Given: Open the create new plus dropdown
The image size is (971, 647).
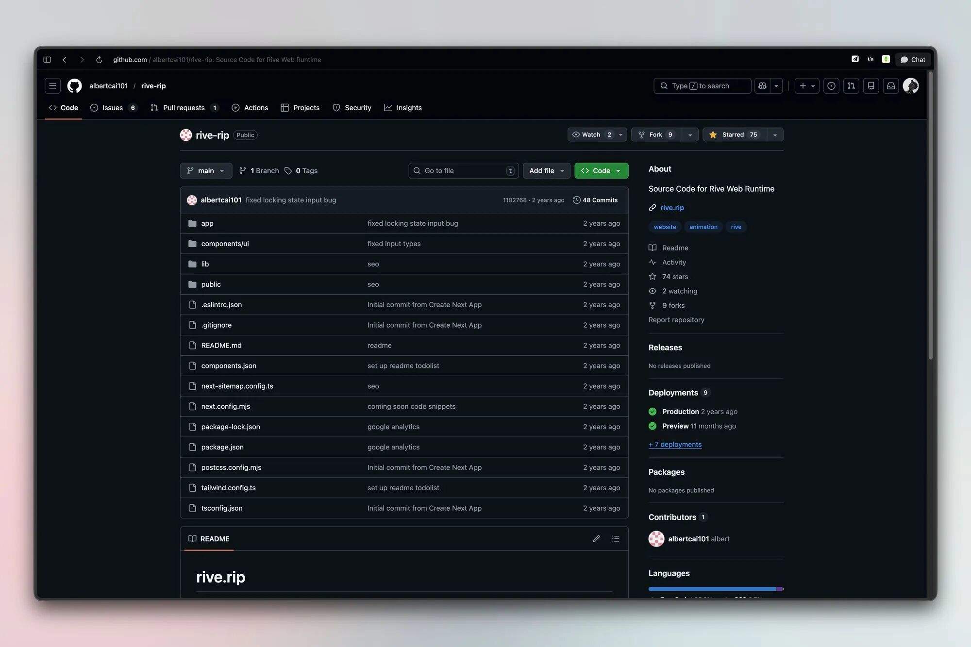Looking at the screenshot, I should (807, 86).
